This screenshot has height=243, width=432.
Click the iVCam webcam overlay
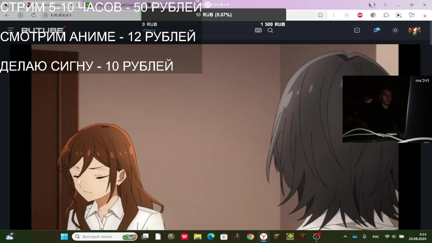click(387, 109)
